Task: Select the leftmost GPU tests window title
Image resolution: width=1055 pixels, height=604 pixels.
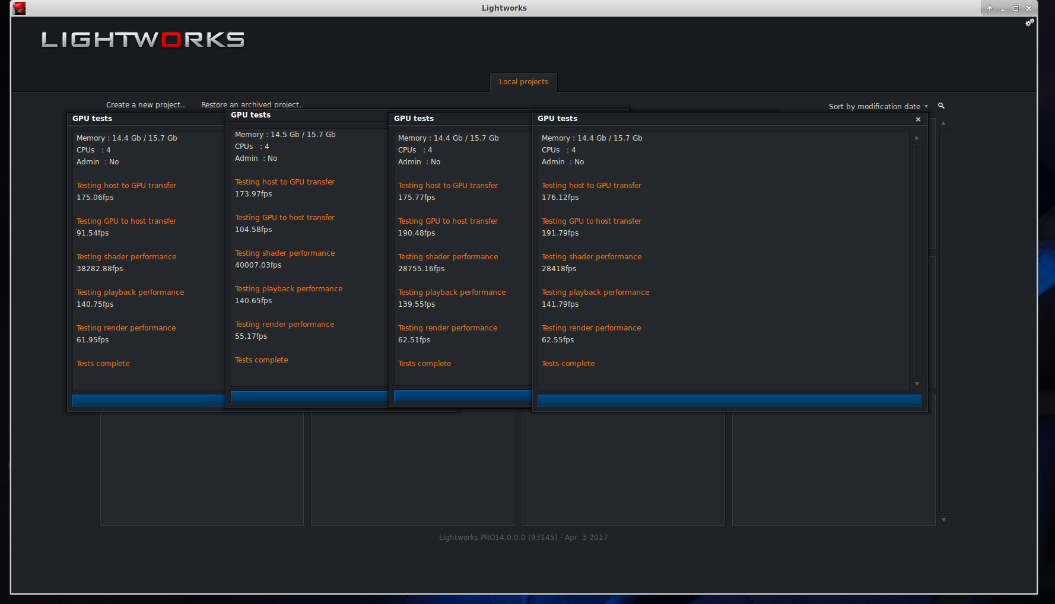Action: coord(93,119)
